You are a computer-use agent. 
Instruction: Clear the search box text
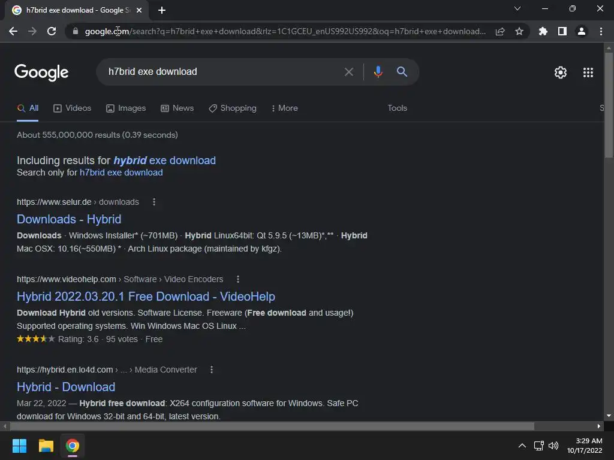coord(348,72)
